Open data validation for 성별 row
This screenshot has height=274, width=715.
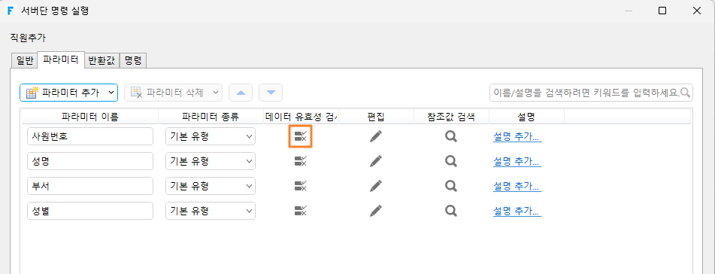tap(300, 211)
